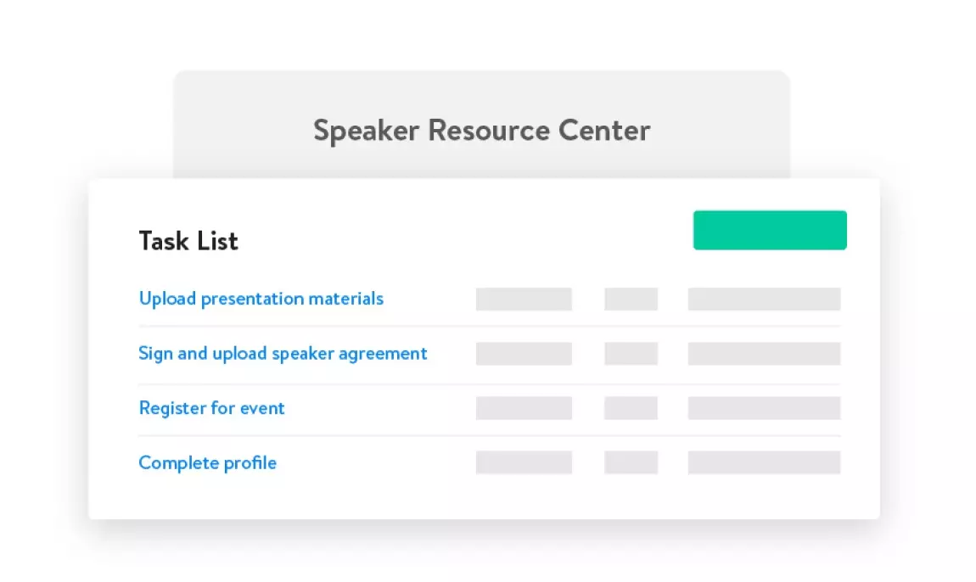Screen dimensions: 976x582
Task: Click first gray field in Upload presentation materials row
Action: coord(524,299)
